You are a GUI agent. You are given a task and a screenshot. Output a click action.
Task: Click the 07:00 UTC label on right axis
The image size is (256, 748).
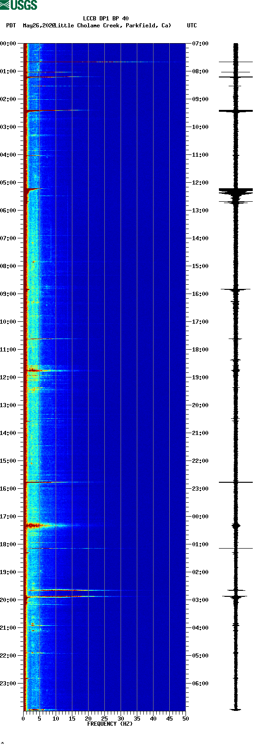[200, 44]
